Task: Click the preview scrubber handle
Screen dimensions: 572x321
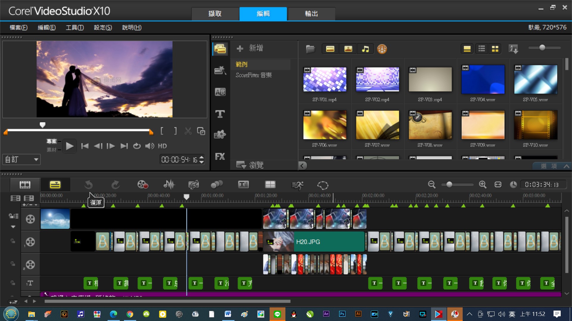Action: click(x=43, y=125)
